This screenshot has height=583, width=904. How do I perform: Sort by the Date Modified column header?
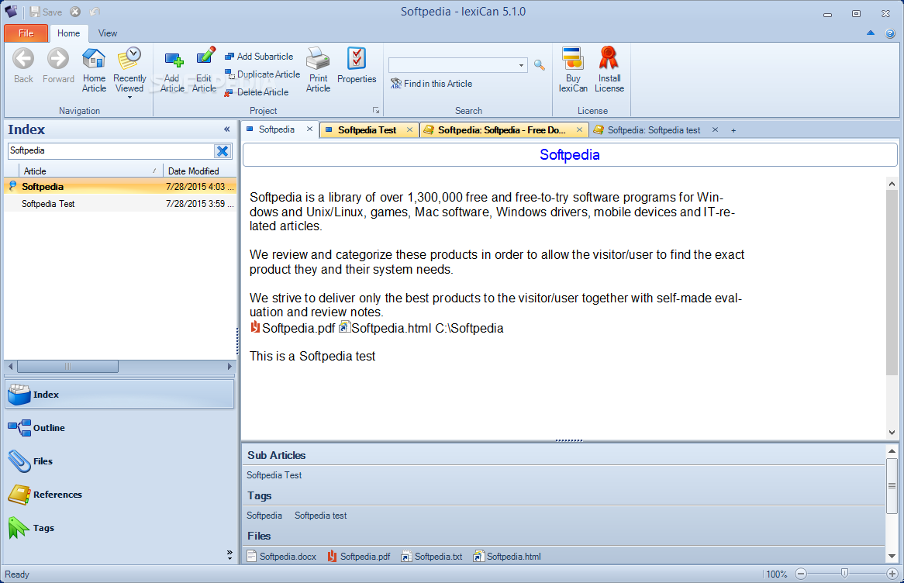click(x=199, y=171)
